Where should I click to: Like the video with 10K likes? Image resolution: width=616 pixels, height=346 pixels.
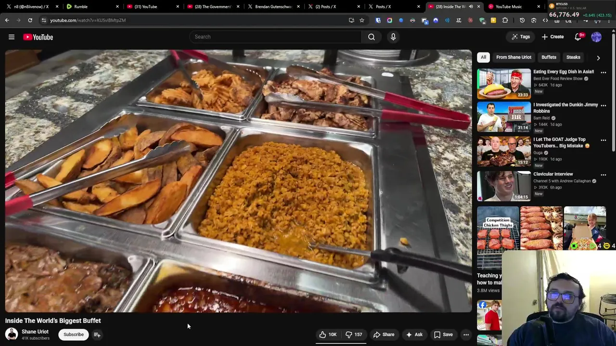click(x=328, y=334)
